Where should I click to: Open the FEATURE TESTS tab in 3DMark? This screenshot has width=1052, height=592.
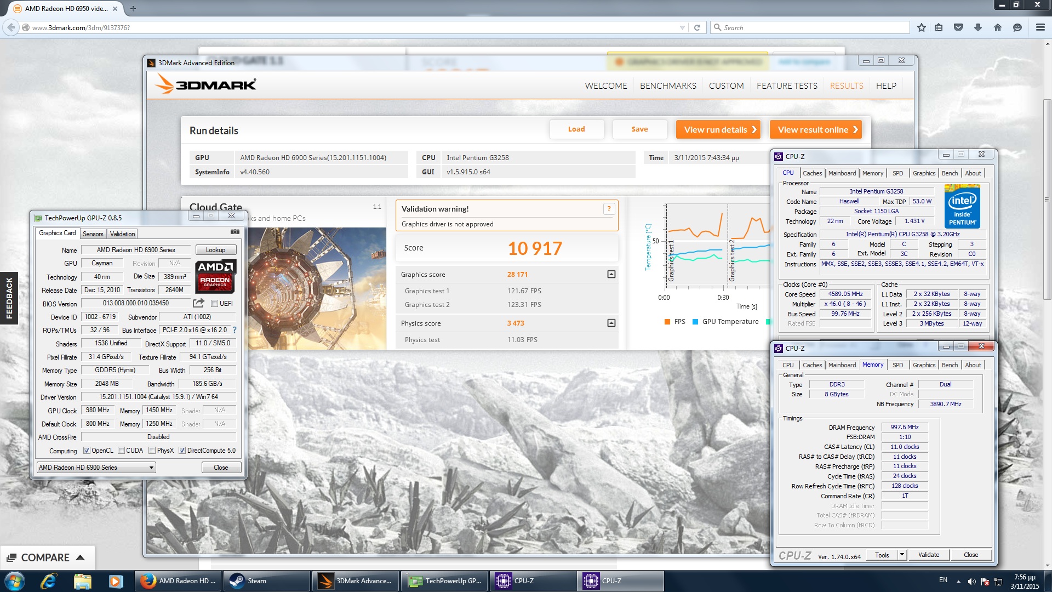787,86
